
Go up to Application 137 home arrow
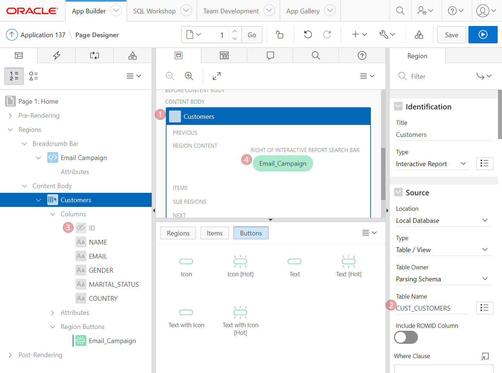point(12,35)
